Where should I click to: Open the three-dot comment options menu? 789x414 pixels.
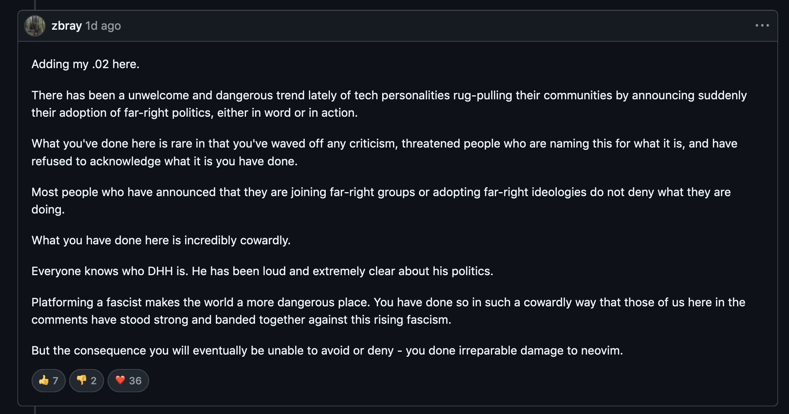tap(762, 25)
